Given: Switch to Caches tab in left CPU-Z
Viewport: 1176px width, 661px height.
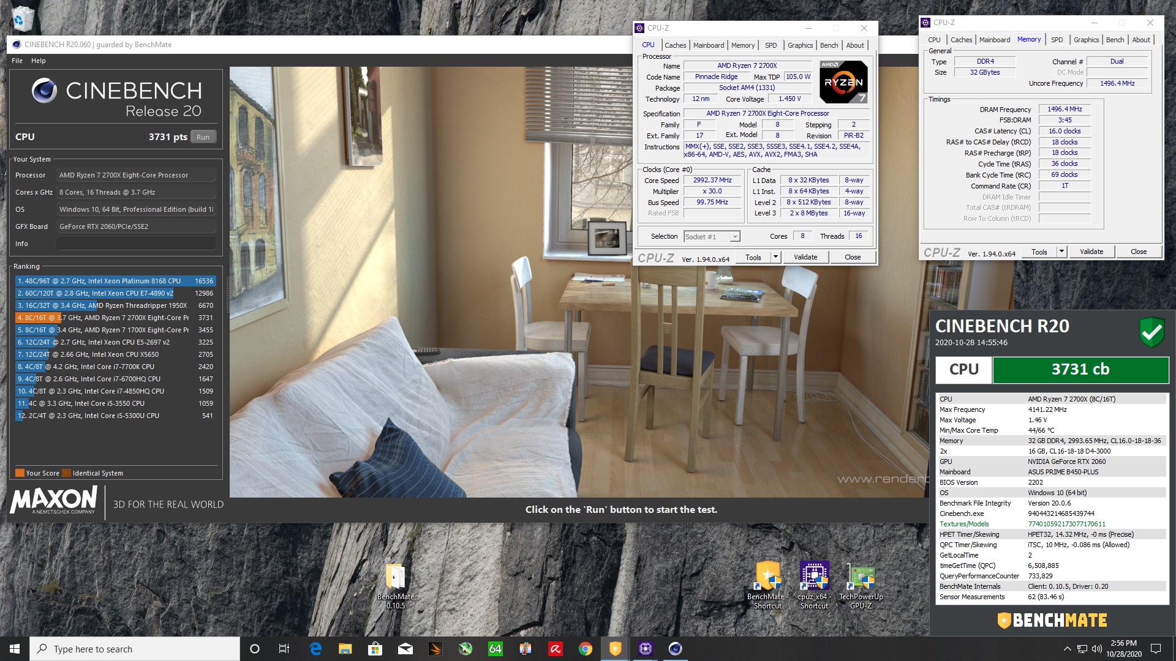Looking at the screenshot, I should tap(675, 45).
